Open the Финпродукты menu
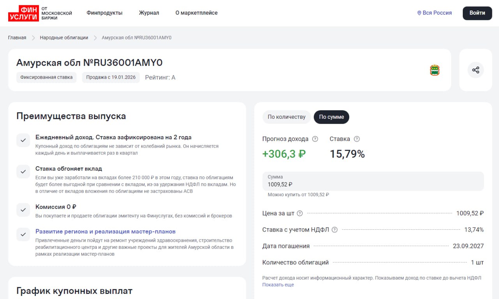499x299 pixels. point(104,13)
